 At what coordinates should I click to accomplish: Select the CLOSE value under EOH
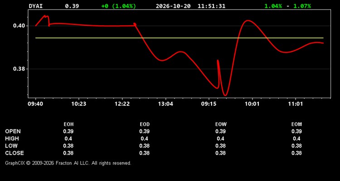[x=68, y=153]
